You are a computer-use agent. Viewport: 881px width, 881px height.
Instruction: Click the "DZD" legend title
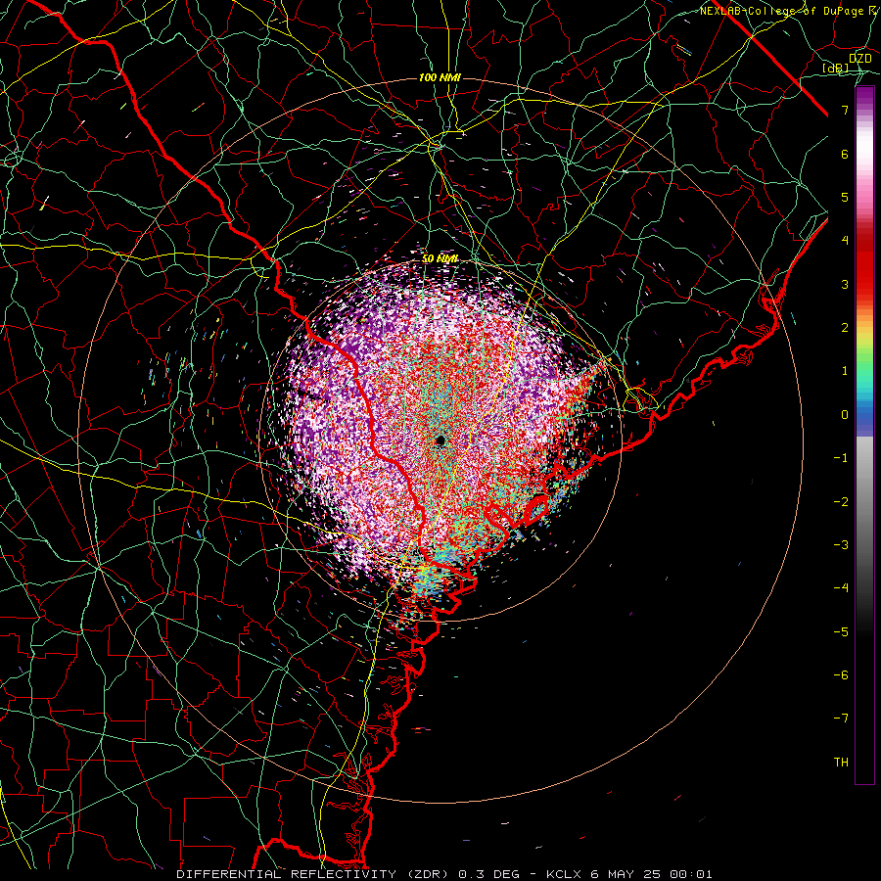pyautogui.click(x=859, y=59)
